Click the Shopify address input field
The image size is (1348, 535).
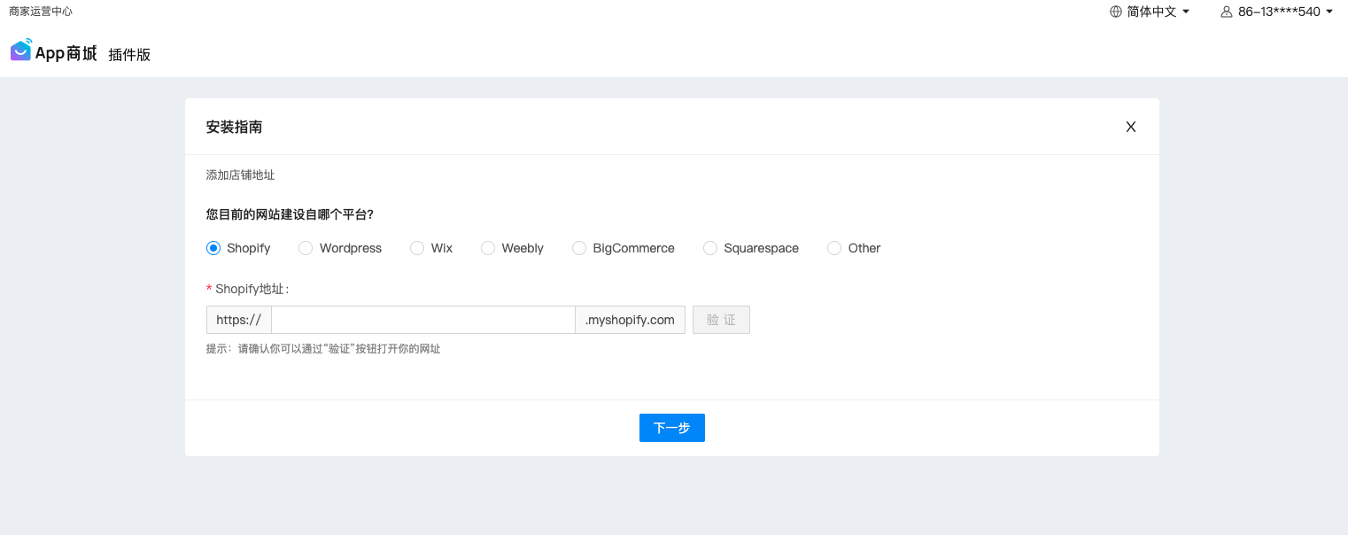click(x=423, y=320)
